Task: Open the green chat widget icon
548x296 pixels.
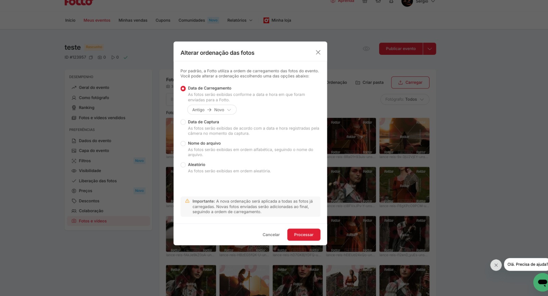Action: click(541, 282)
